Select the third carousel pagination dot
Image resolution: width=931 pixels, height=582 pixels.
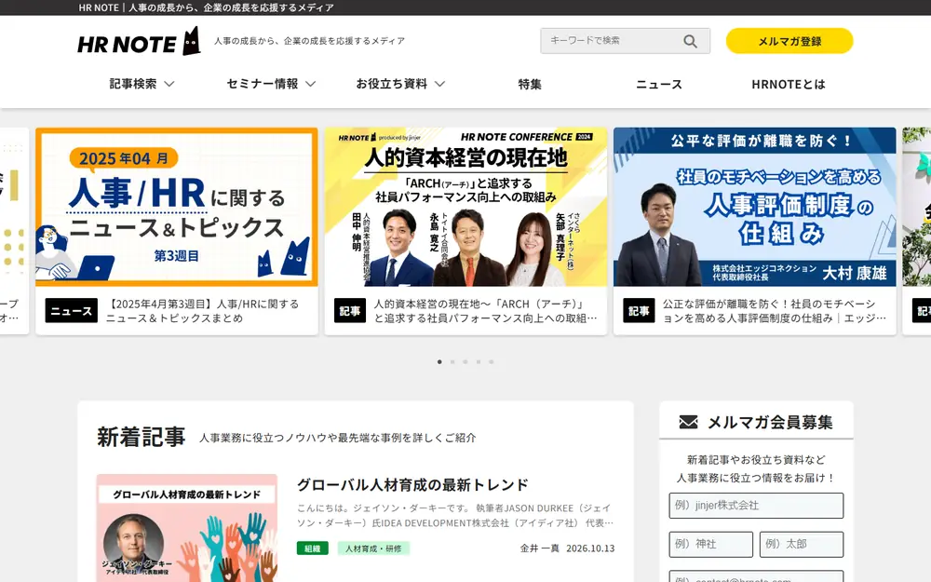465,361
